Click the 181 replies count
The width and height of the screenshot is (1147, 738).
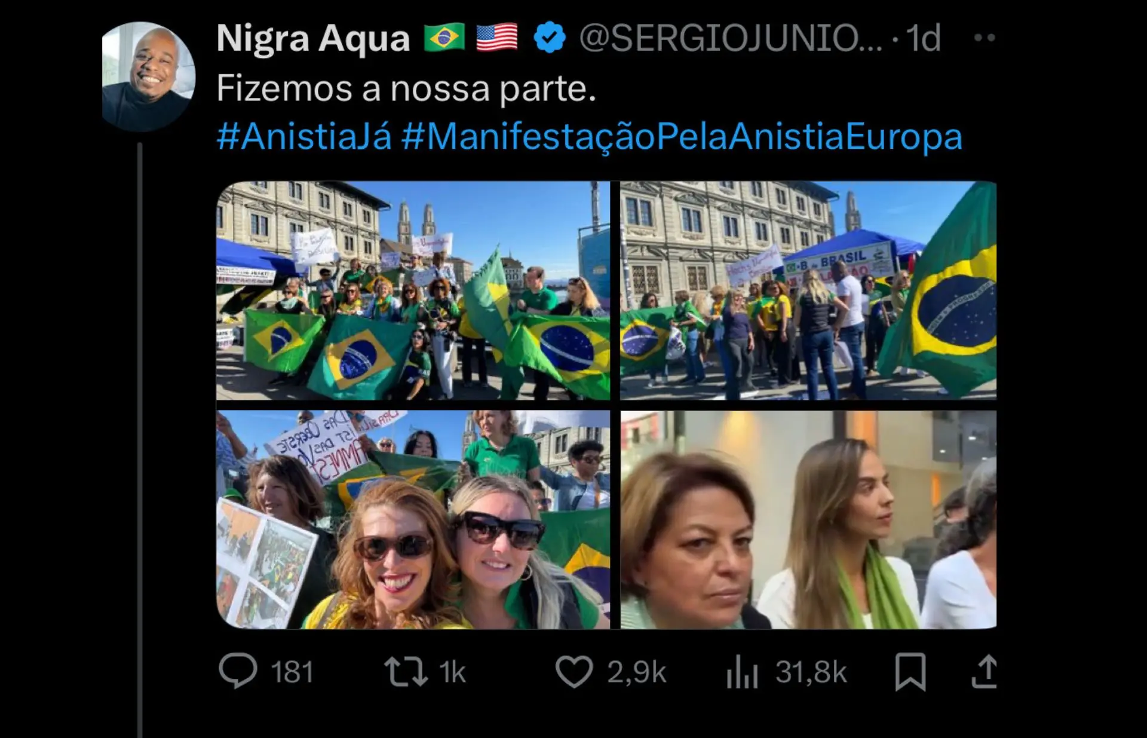coord(292,672)
